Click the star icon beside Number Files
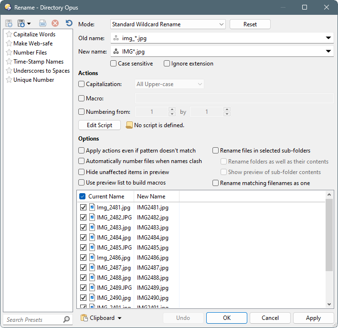This screenshot has width=338, height=328. coord(9,53)
